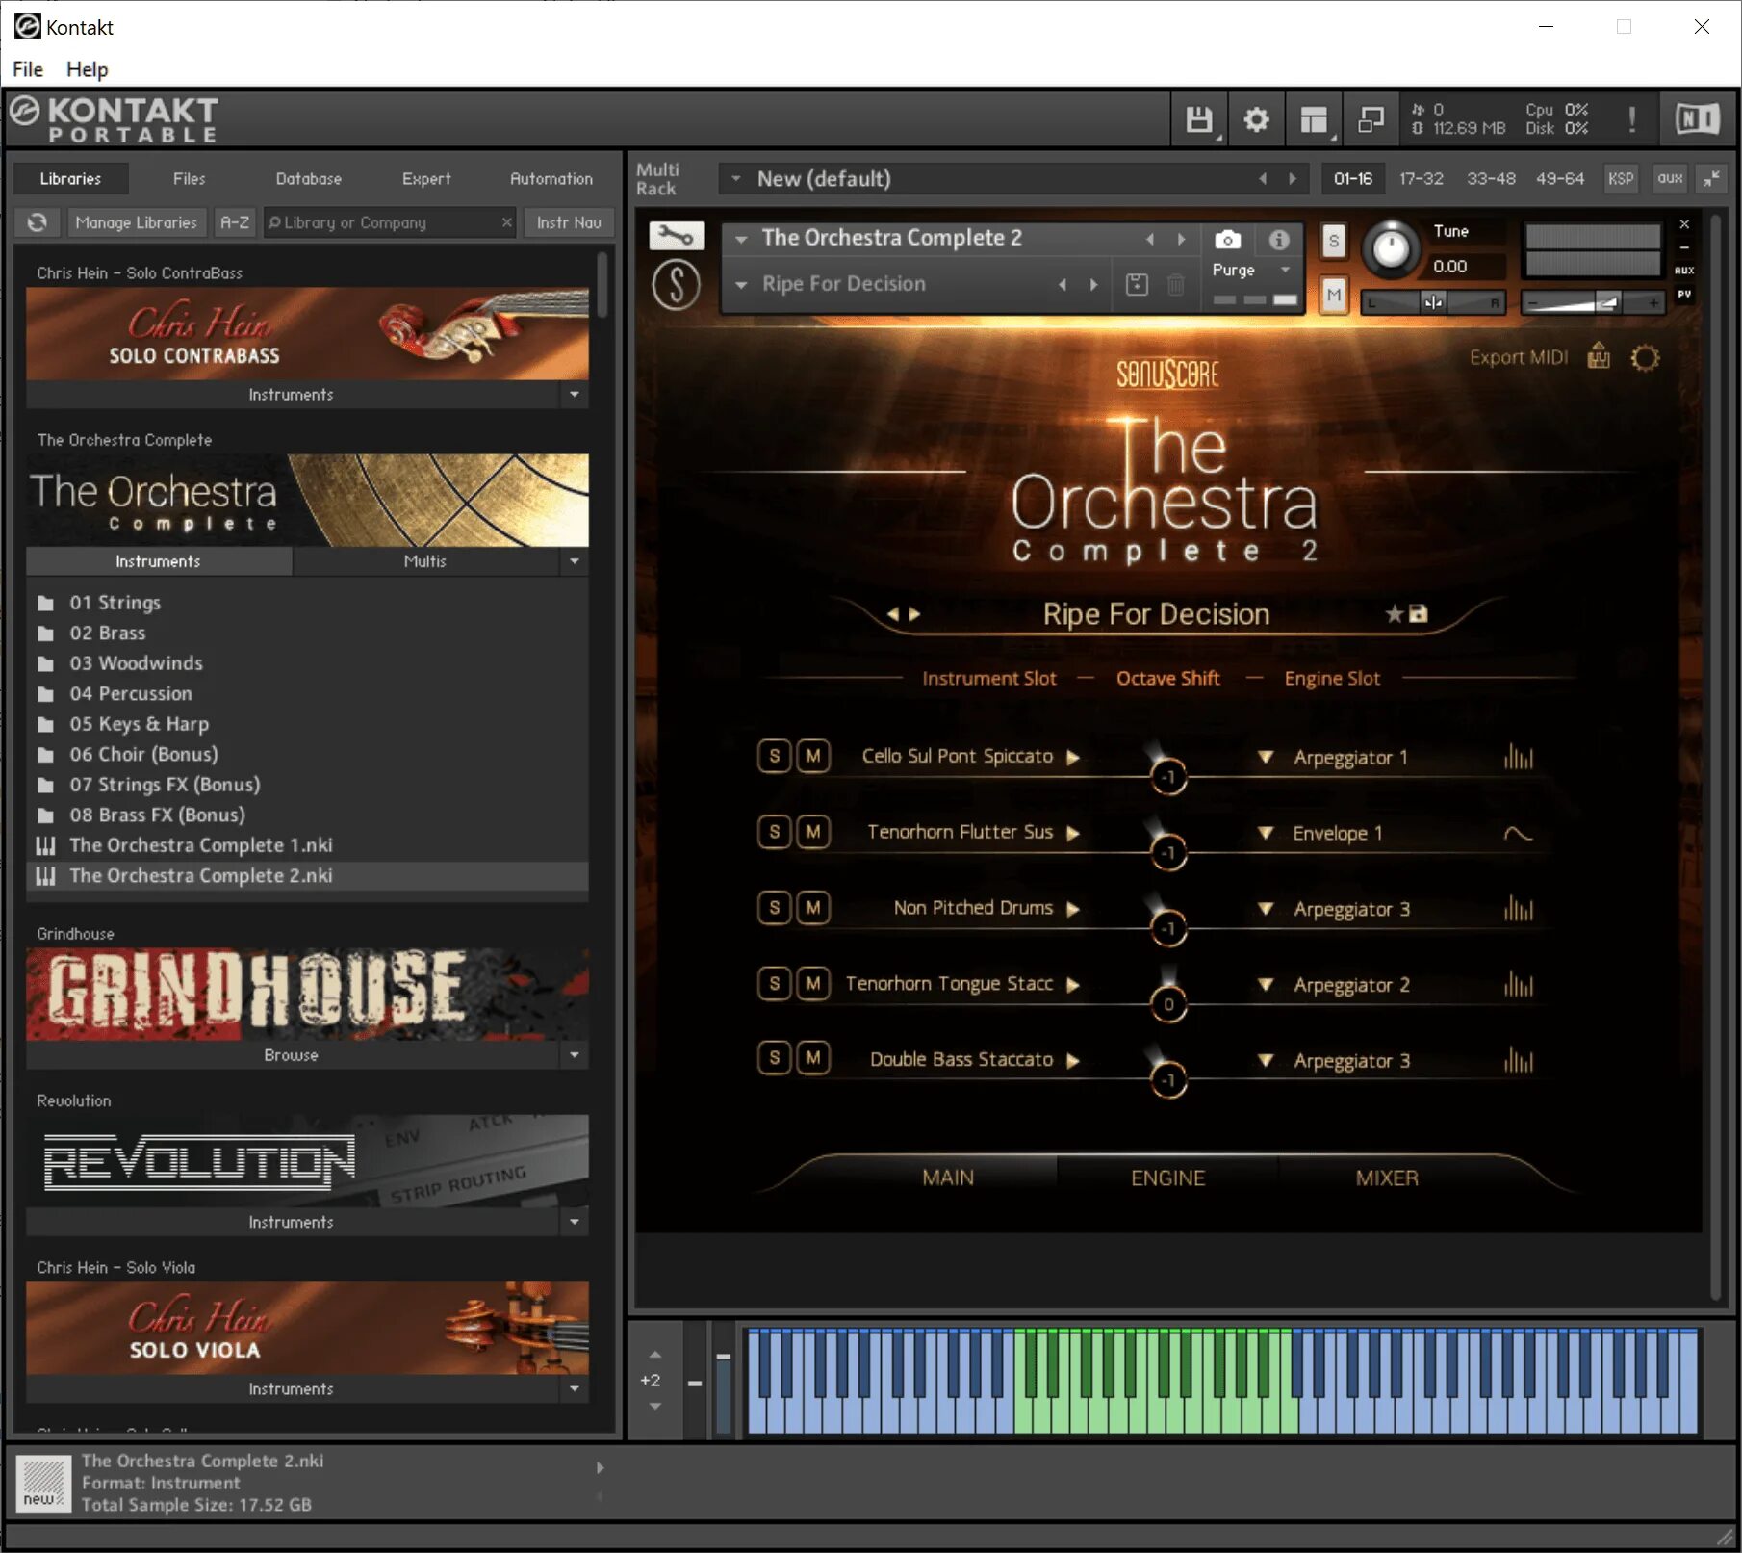The height and width of the screenshot is (1553, 1742).
Task: Open the Ripe For Decision snapshot dropdown
Action: [x=741, y=285]
